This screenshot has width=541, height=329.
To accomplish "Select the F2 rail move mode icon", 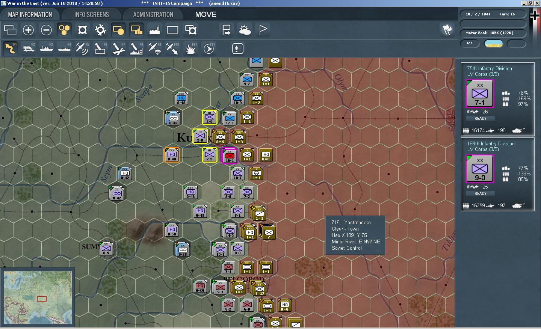I will [x=28, y=48].
